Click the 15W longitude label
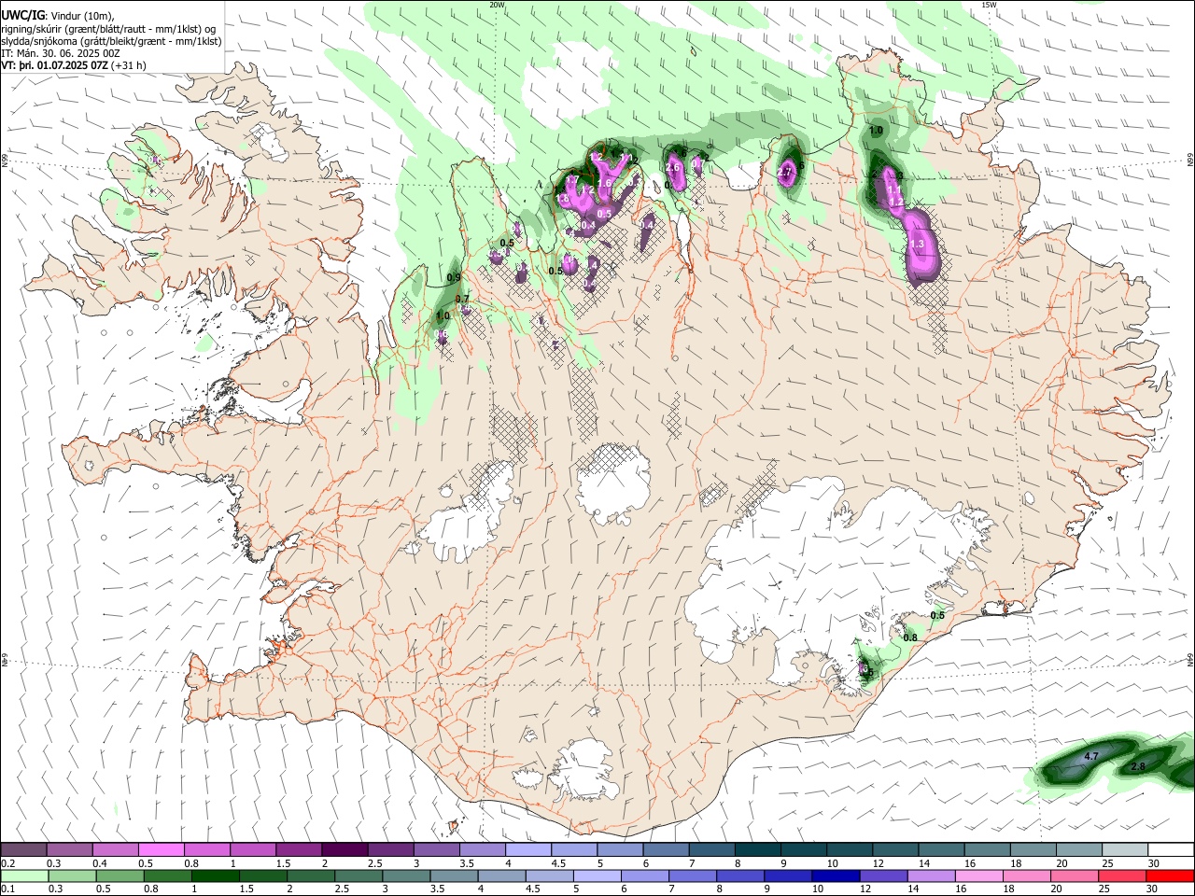Image resolution: width=1195 pixels, height=896 pixels. [989, 5]
